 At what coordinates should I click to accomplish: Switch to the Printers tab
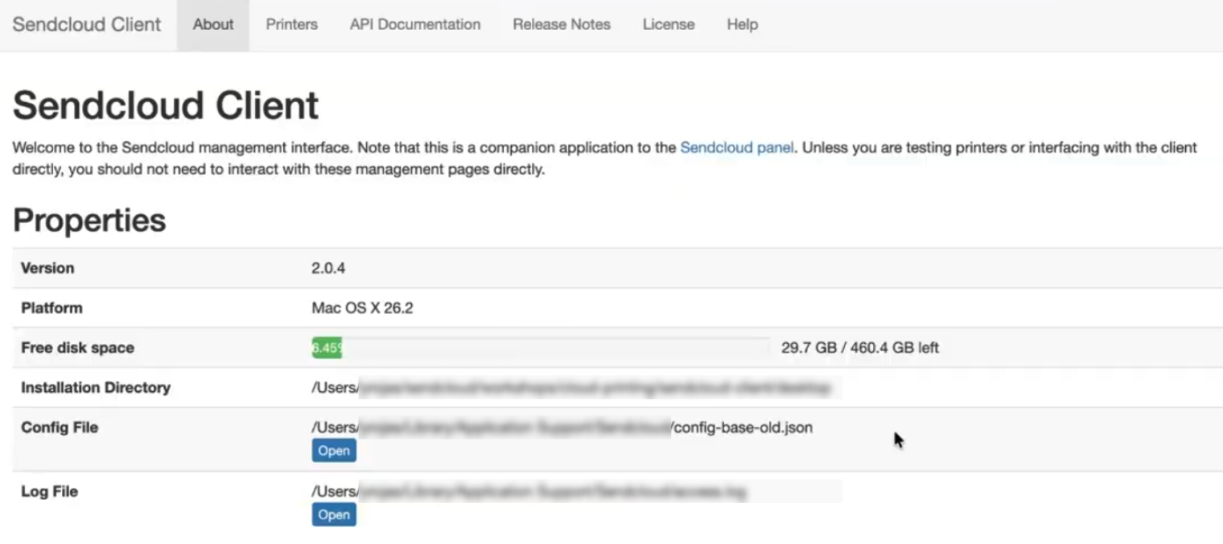pyautogui.click(x=291, y=24)
